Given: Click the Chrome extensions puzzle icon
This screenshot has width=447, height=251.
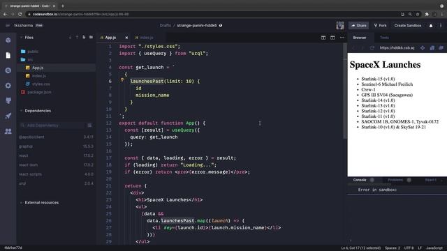Looking at the screenshot, I should tap(427, 14).
